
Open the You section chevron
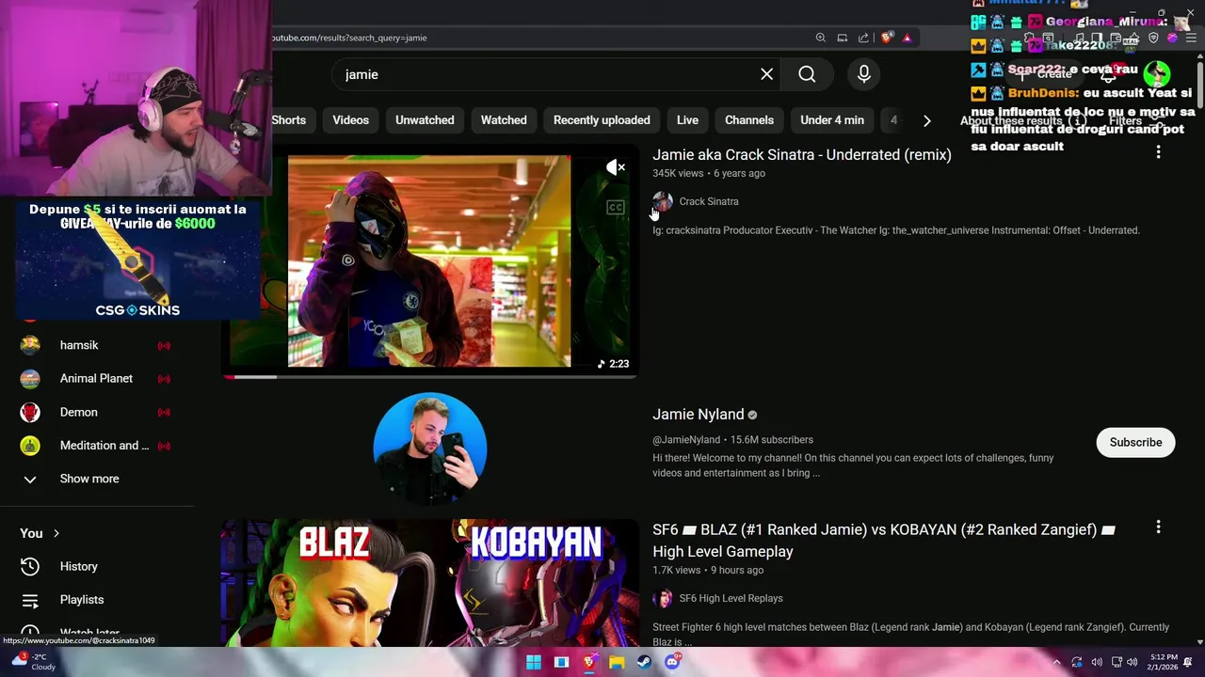tap(56, 533)
